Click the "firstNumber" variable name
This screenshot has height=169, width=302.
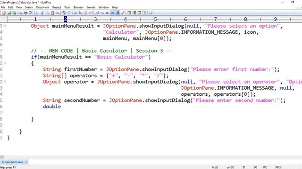click(x=81, y=69)
